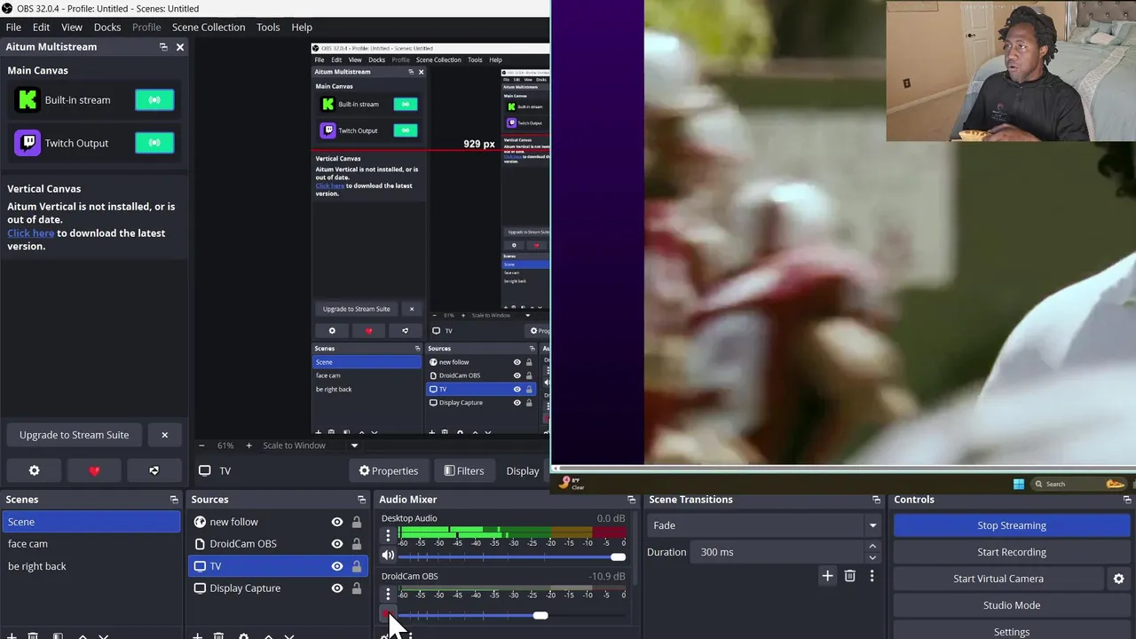Hide the TV source

(337, 566)
